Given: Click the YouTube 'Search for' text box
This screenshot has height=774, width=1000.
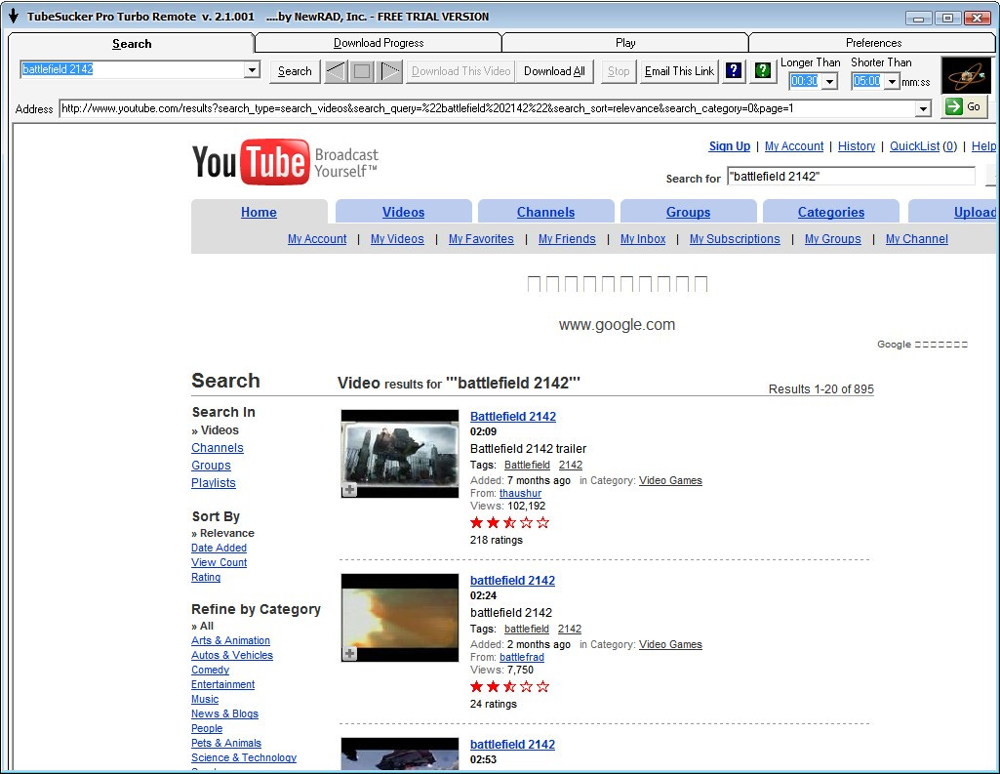Looking at the screenshot, I should tap(851, 177).
